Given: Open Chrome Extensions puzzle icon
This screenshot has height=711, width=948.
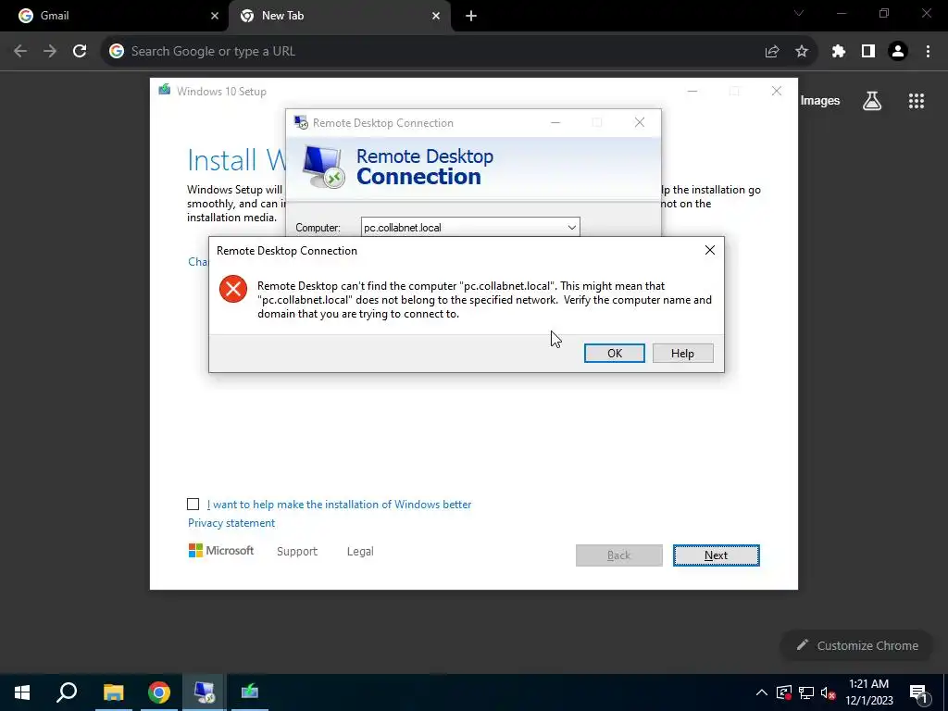Looking at the screenshot, I should pyautogui.click(x=838, y=52).
